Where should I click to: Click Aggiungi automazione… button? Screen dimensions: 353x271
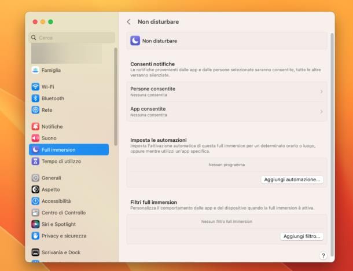292,180
